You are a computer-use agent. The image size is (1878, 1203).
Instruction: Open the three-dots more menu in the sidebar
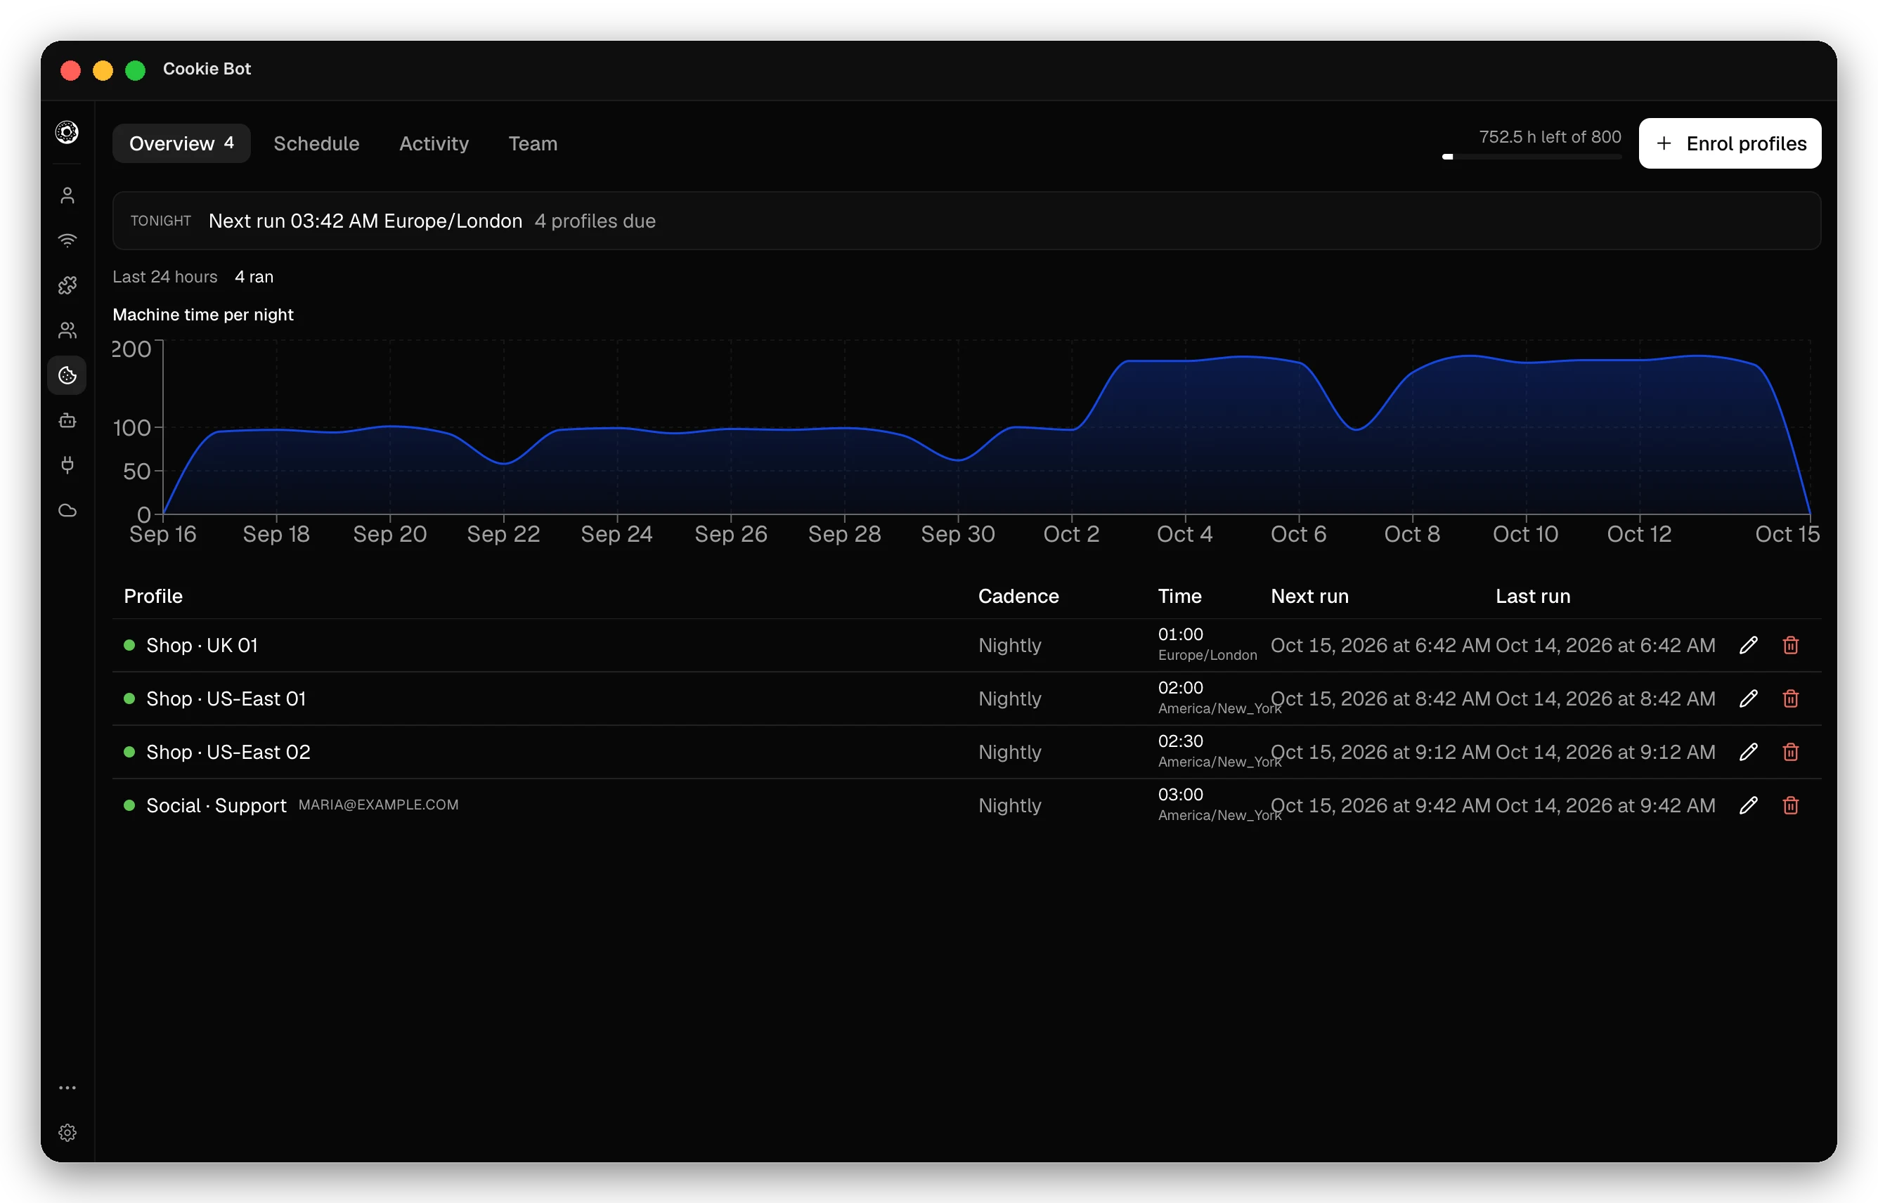(67, 1087)
